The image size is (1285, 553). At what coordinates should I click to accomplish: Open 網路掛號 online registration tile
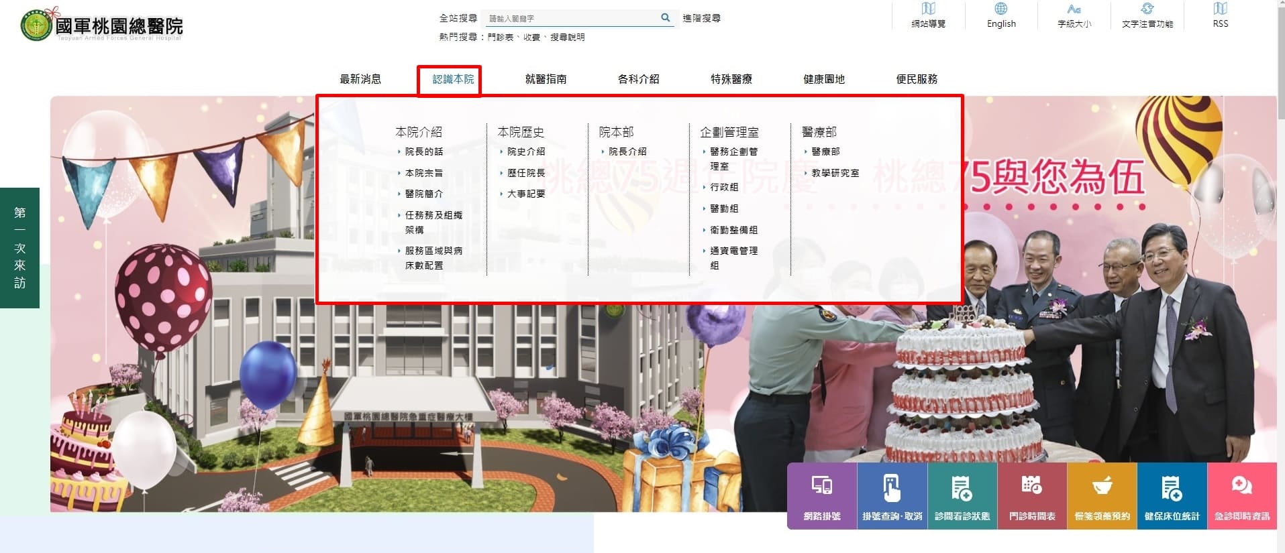(x=821, y=495)
